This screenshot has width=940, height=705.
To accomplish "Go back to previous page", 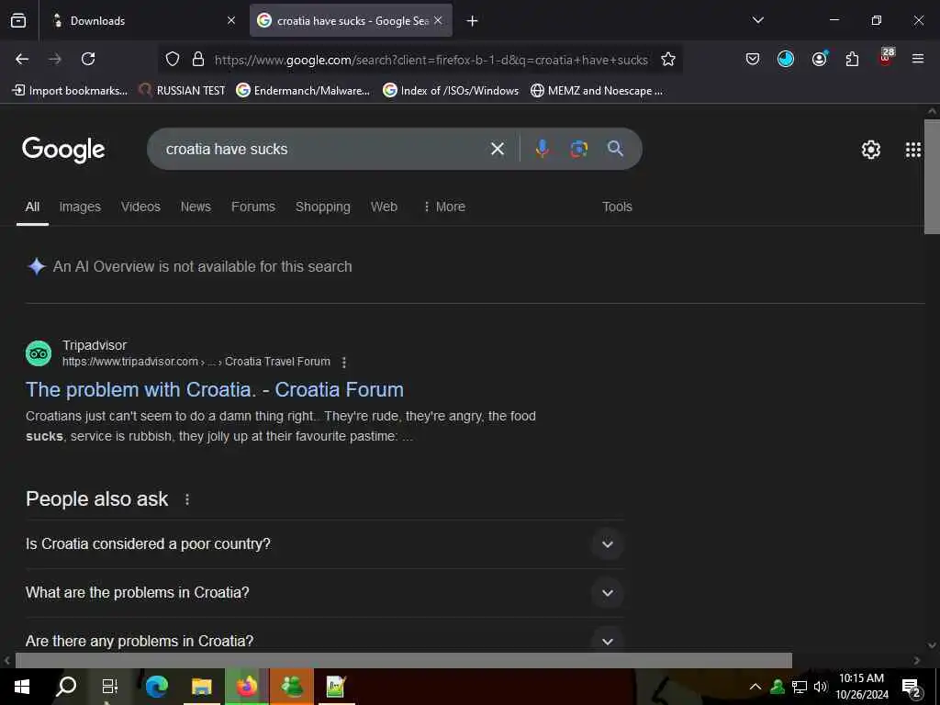I will (22, 59).
